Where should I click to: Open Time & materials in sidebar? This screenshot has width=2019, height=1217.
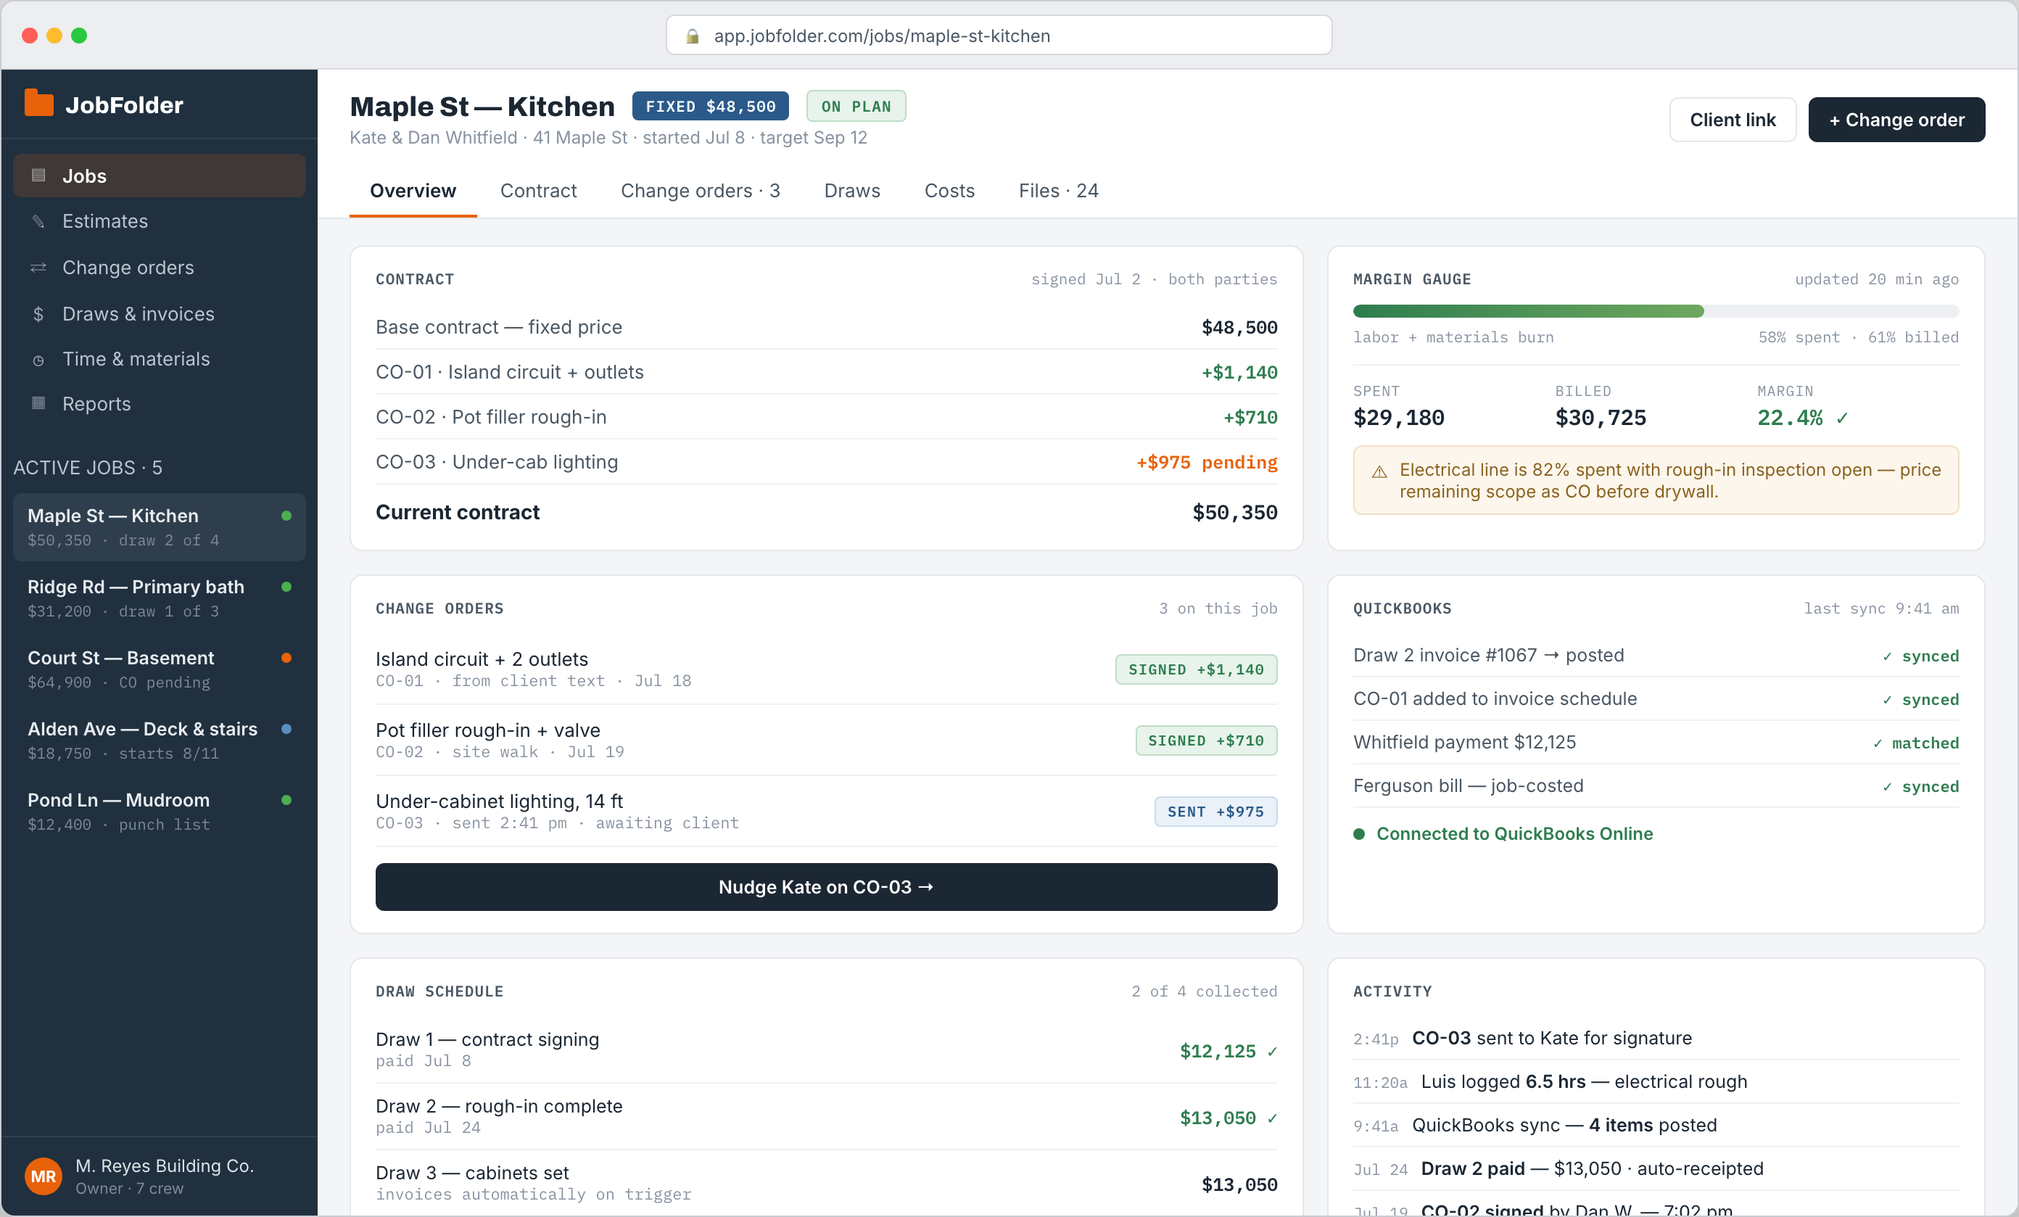159,359
